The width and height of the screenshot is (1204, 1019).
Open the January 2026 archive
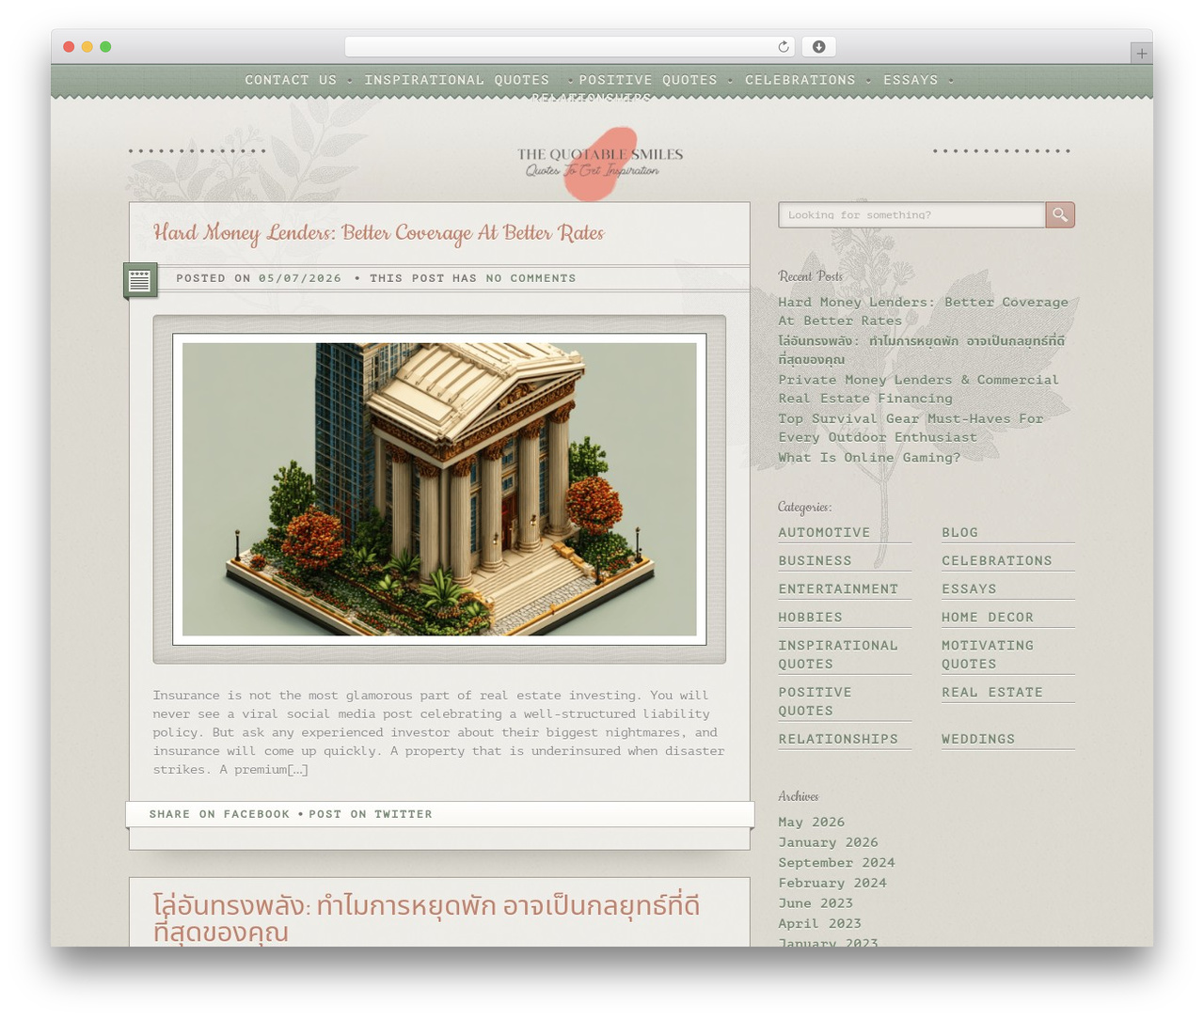[828, 842]
